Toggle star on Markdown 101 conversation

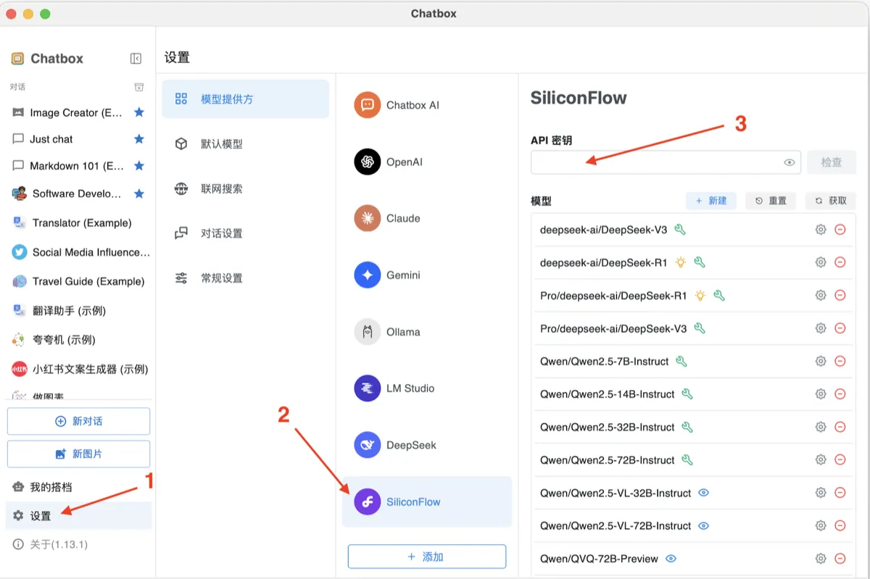coord(139,165)
